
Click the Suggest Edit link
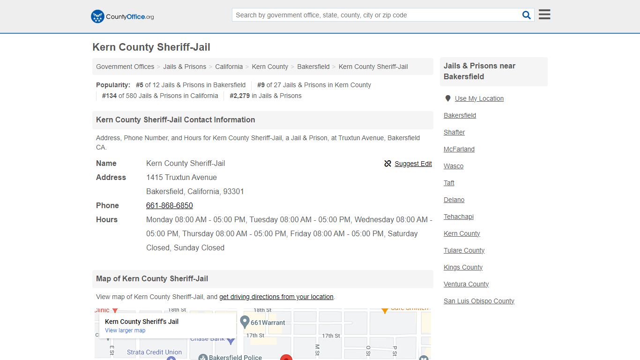click(x=413, y=164)
